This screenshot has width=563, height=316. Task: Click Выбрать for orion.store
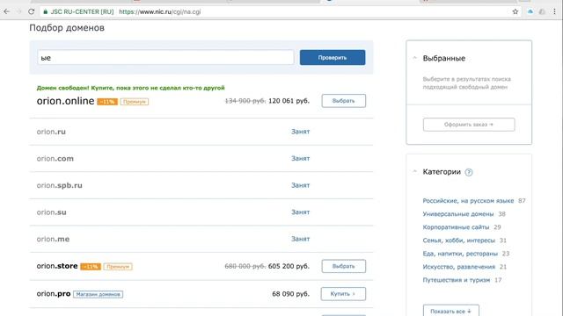tap(344, 266)
